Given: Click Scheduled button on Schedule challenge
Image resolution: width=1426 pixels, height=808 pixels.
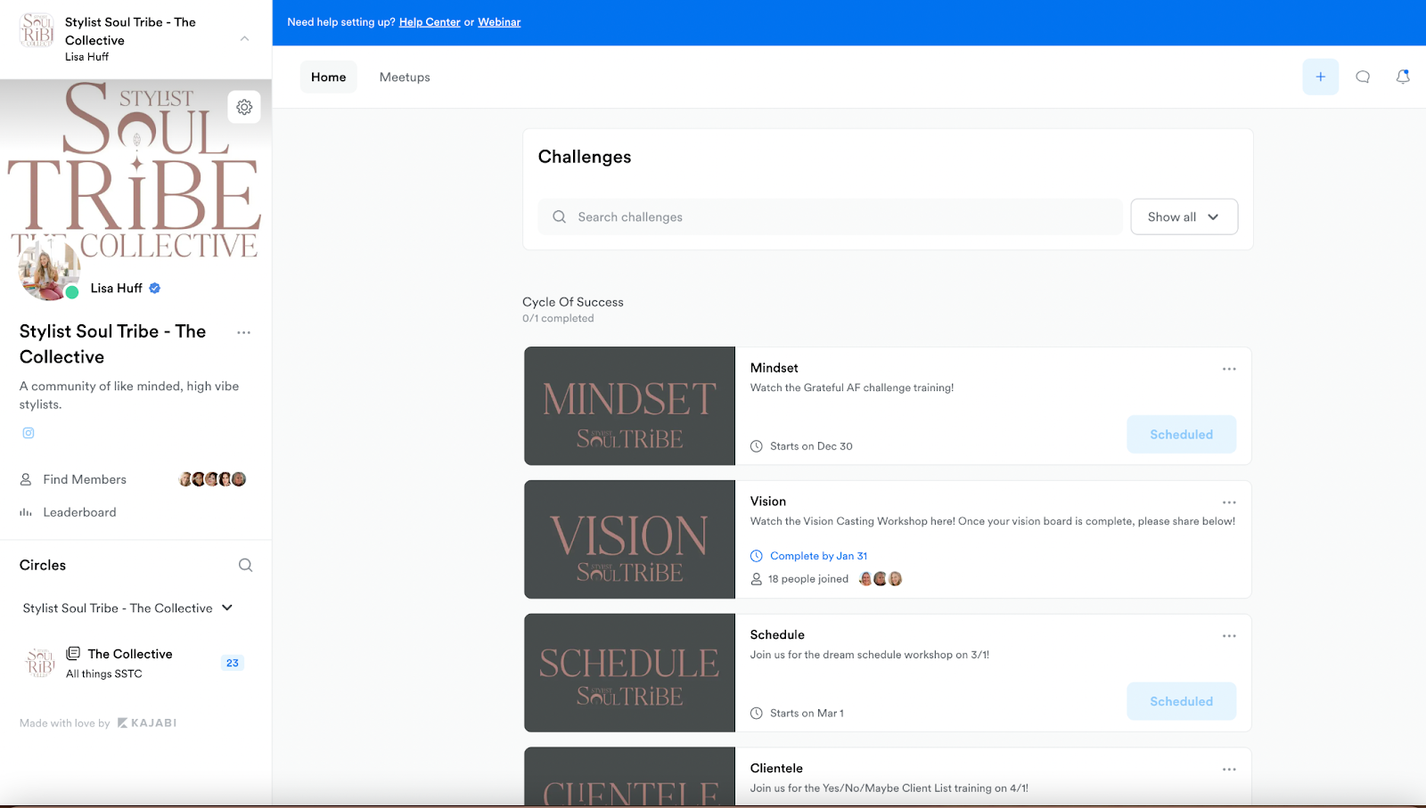Looking at the screenshot, I should 1181,701.
